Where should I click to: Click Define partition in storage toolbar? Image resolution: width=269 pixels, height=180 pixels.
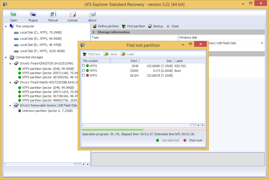point(106,26)
